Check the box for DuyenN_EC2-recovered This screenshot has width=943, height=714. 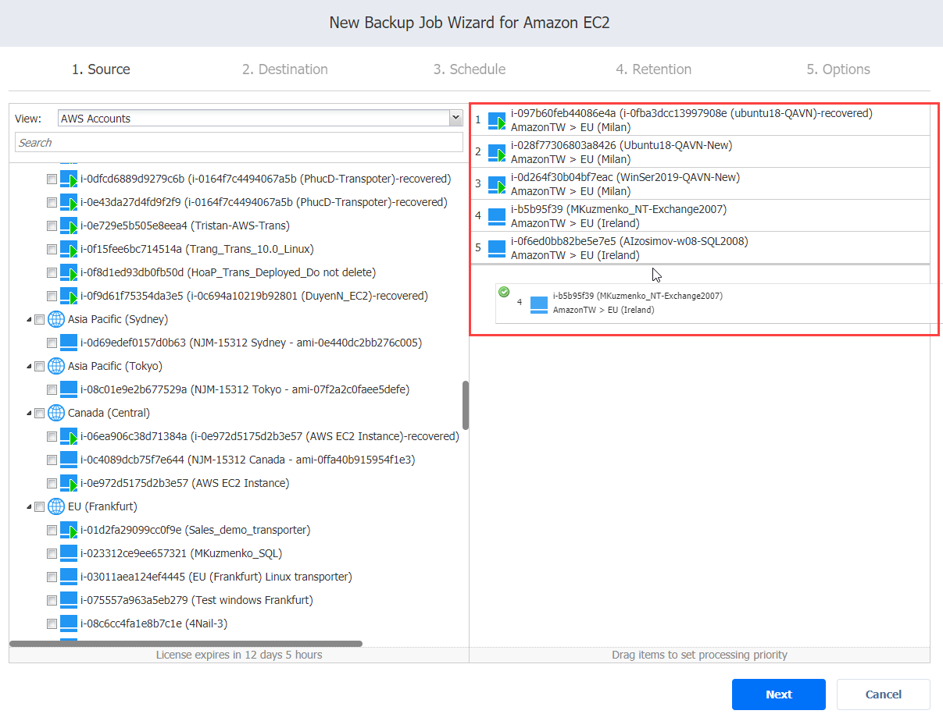pos(52,297)
